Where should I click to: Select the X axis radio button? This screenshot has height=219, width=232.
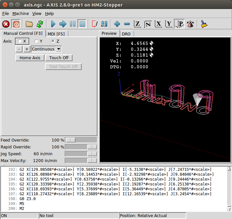point(20,41)
